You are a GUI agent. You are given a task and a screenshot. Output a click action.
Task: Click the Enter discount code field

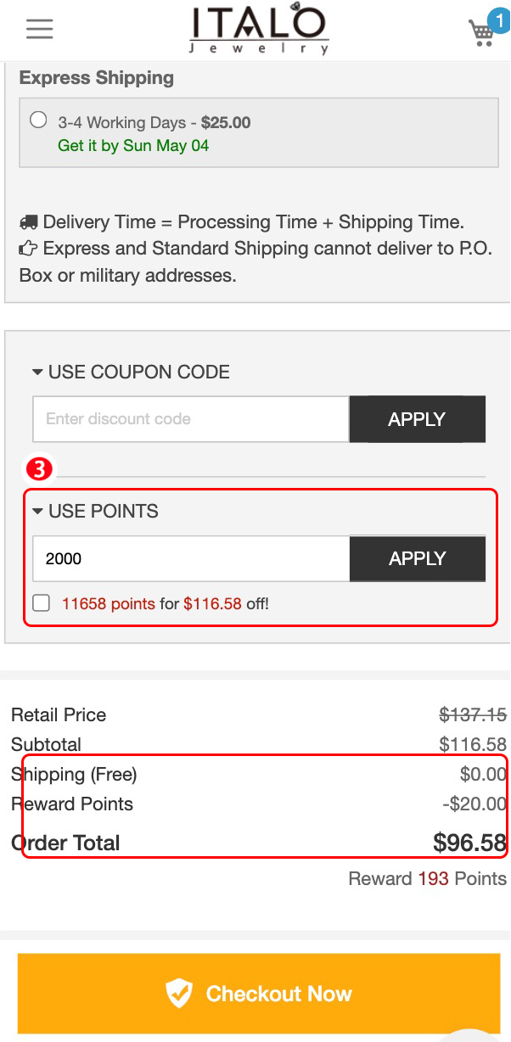tap(191, 419)
